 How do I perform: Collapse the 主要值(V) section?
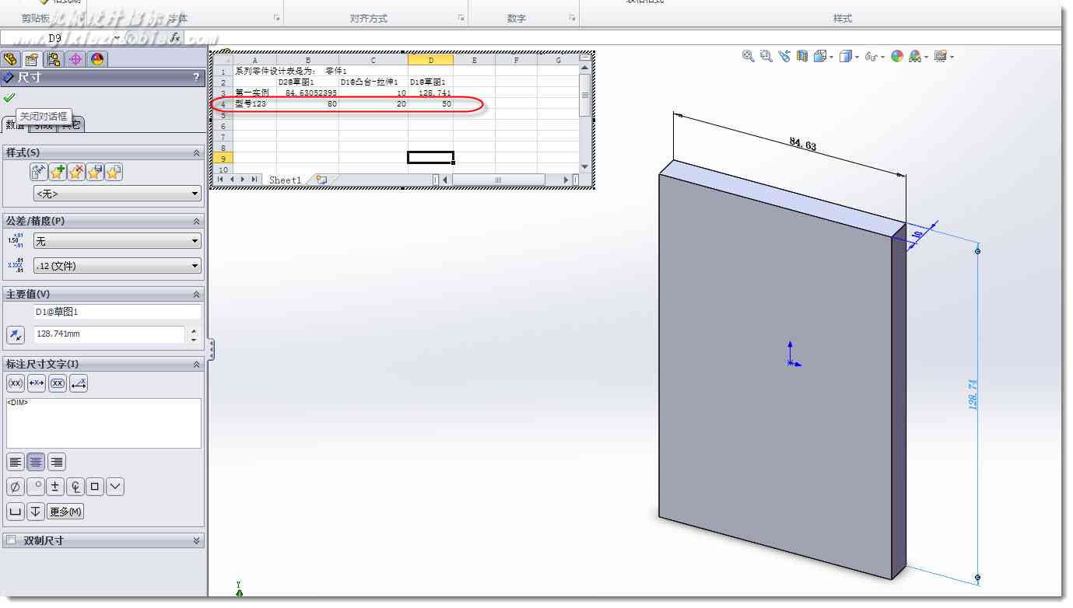pyautogui.click(x=196, y=295)
